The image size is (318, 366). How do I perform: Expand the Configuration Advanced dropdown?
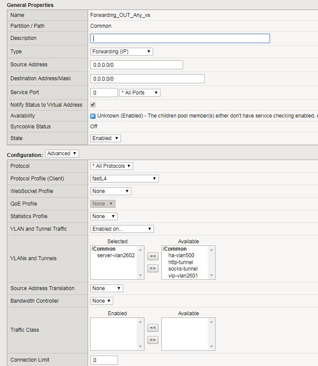click(x=62, y=154)
